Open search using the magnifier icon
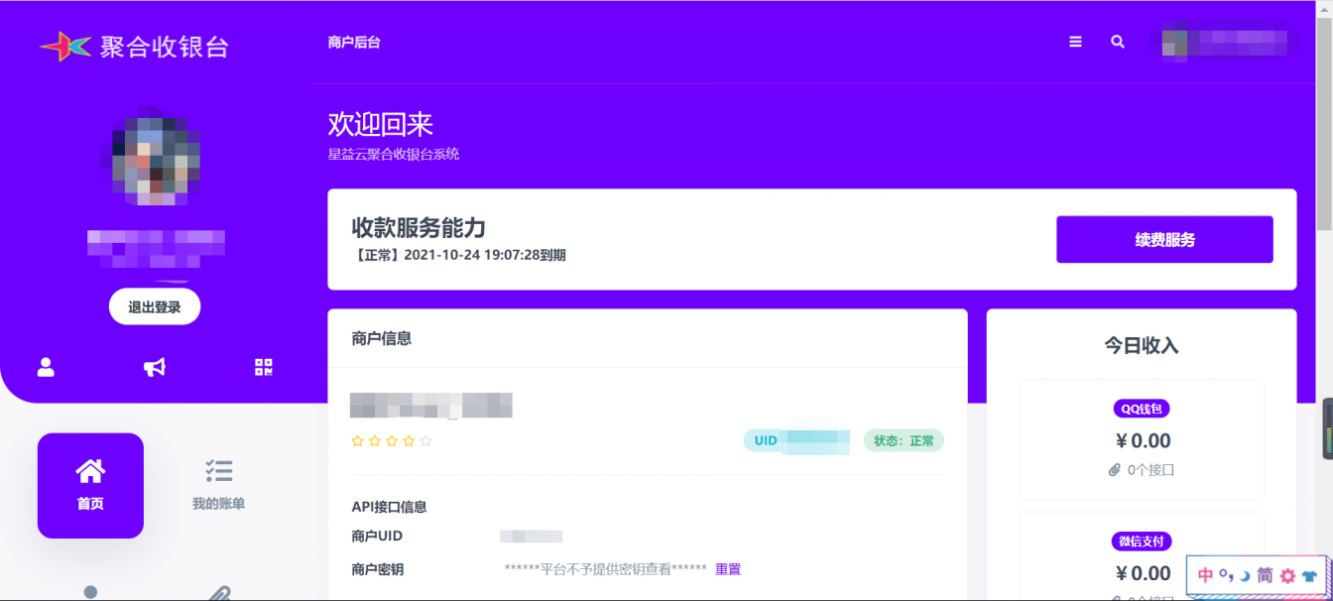 point(1117,42)
